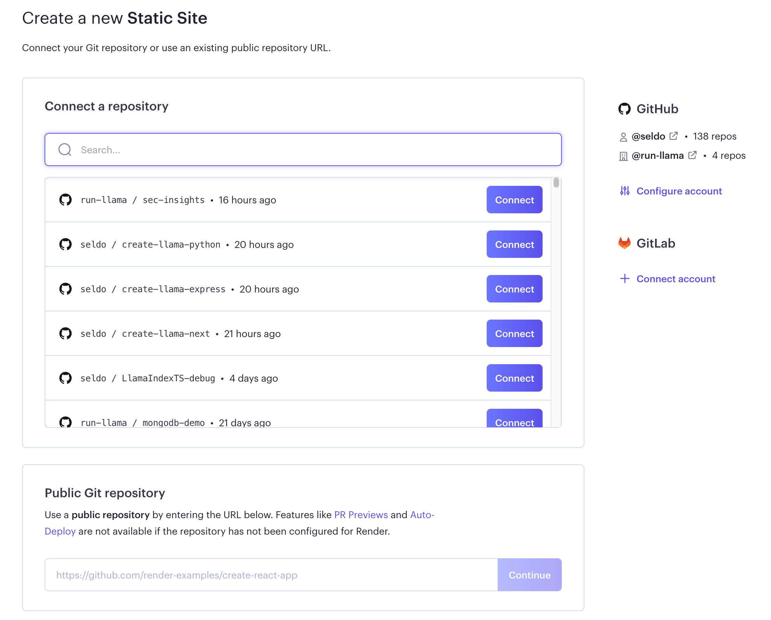The image size is (771, 620).
Task: Click the Configure account sliders icon
Action: (625, 191)
